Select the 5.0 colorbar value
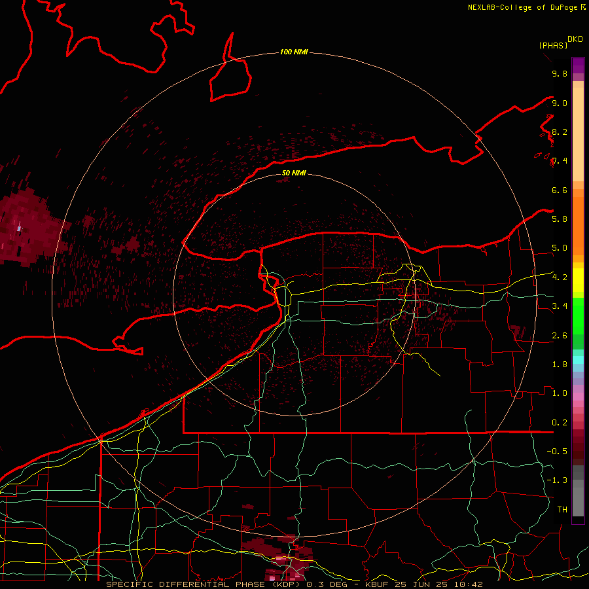This screenshot has height=589, width=589. (560, 248)
